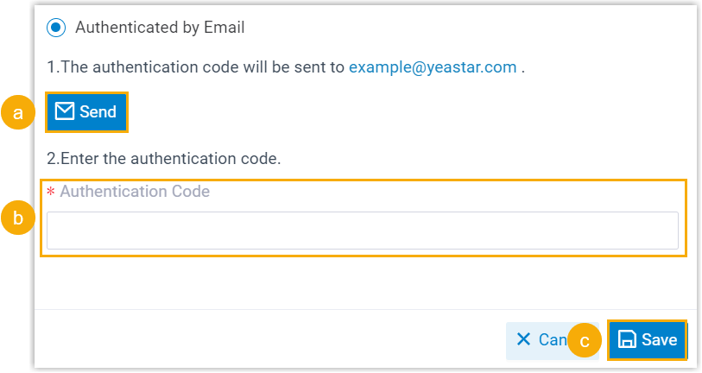Click the red required asterisk

pos(50,193)
